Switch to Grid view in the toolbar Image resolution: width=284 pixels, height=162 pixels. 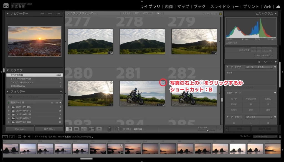[x=69, y=129]
